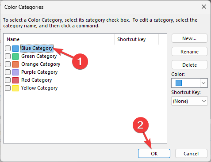211x162 pixels.
Task: Click the orange category color icon
Action: coord(15,64)
